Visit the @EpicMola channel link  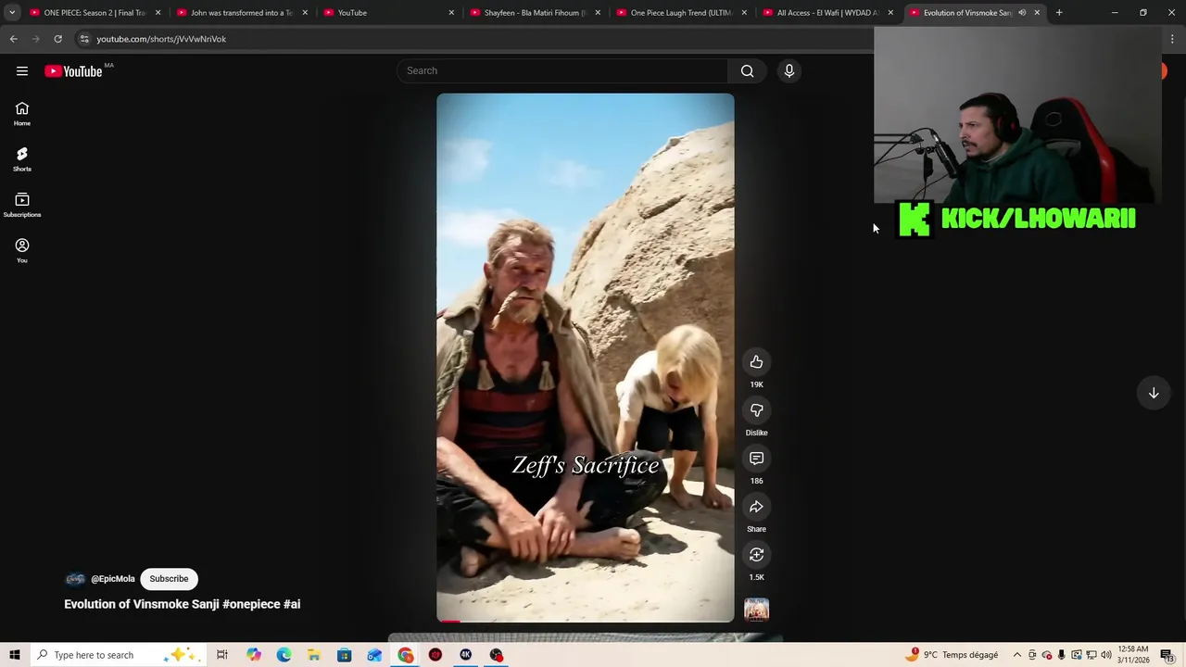113,579
